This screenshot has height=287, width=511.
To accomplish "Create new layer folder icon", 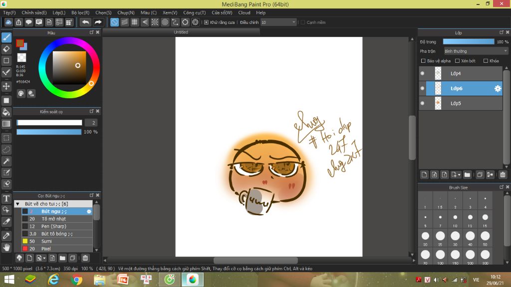I will pos(467,175).
